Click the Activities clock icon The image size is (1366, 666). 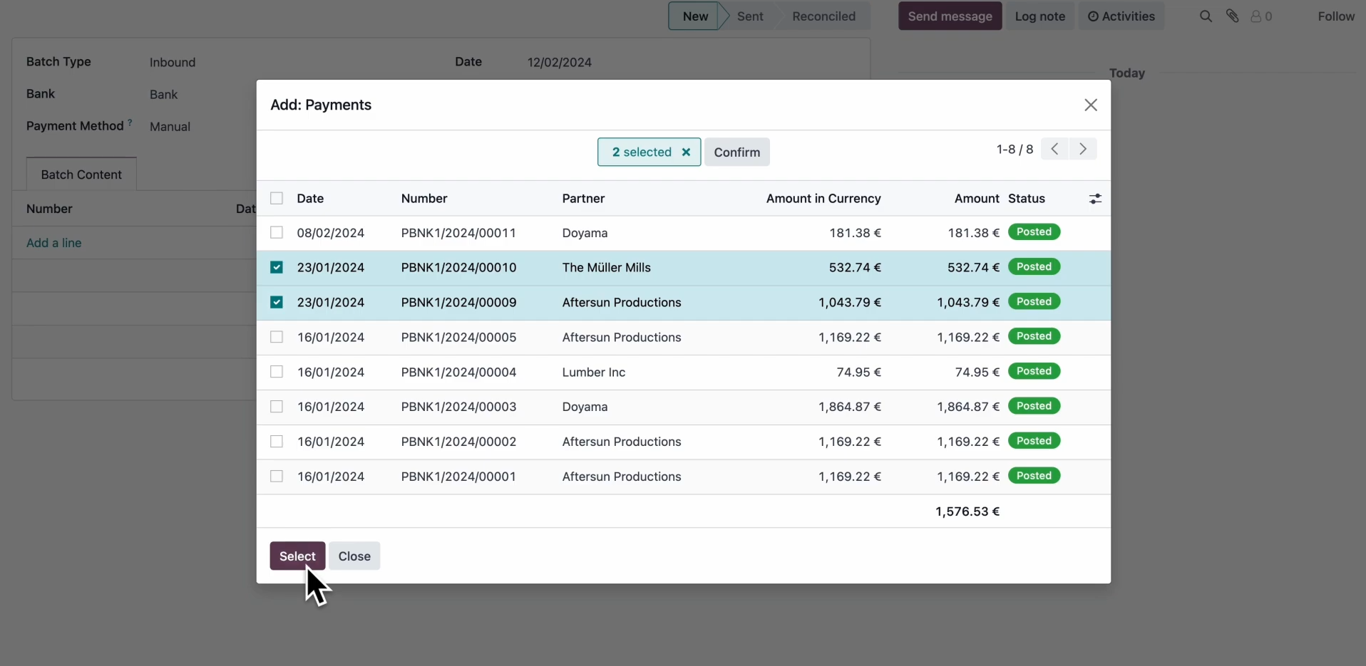[1092, 16]
